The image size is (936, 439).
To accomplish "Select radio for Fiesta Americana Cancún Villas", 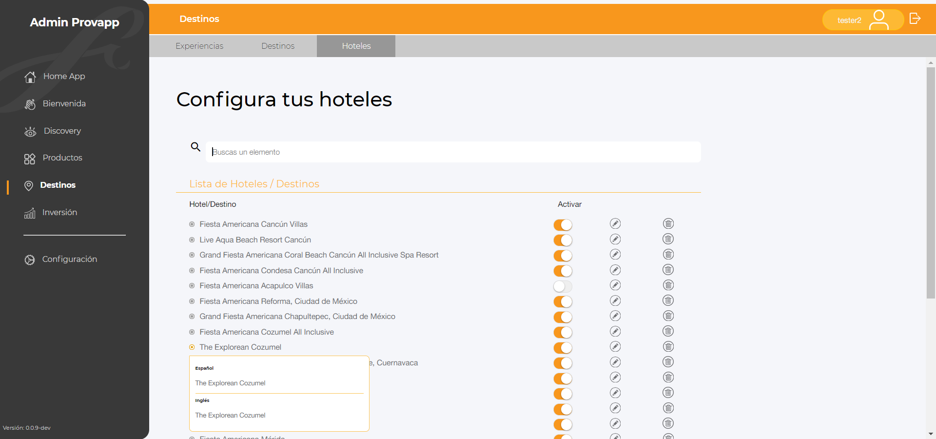I will pyautogui.click(x=192, y=224).
